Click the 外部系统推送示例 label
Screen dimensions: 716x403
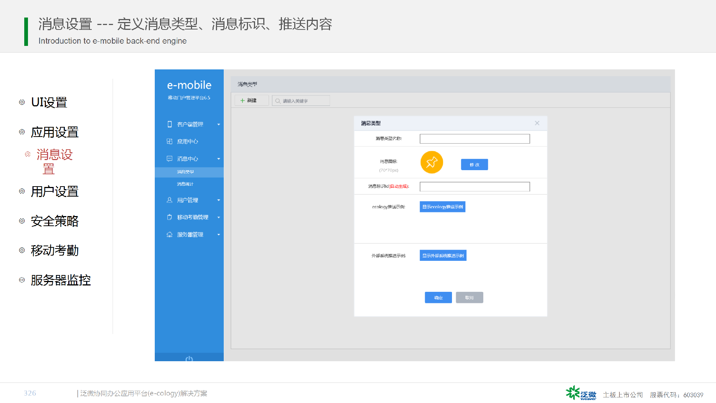pos(389,256)
